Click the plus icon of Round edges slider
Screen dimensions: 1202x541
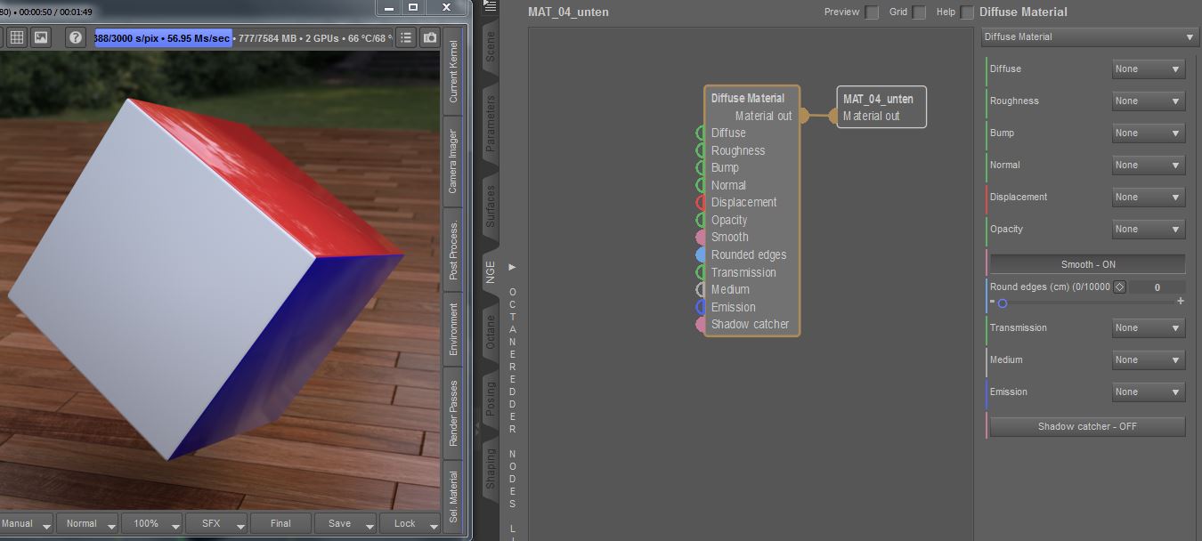pyautogui.click(x=1181, y=302)
